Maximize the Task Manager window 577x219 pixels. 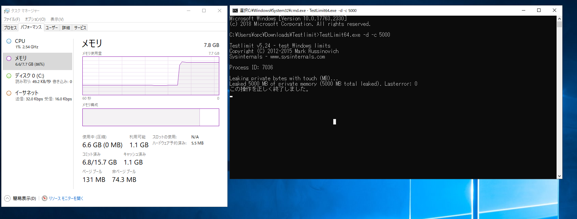(204, 11)
